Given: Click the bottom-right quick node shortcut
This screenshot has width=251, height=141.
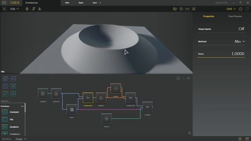Looking at the screenshot, I should click(x=13, y=94).
